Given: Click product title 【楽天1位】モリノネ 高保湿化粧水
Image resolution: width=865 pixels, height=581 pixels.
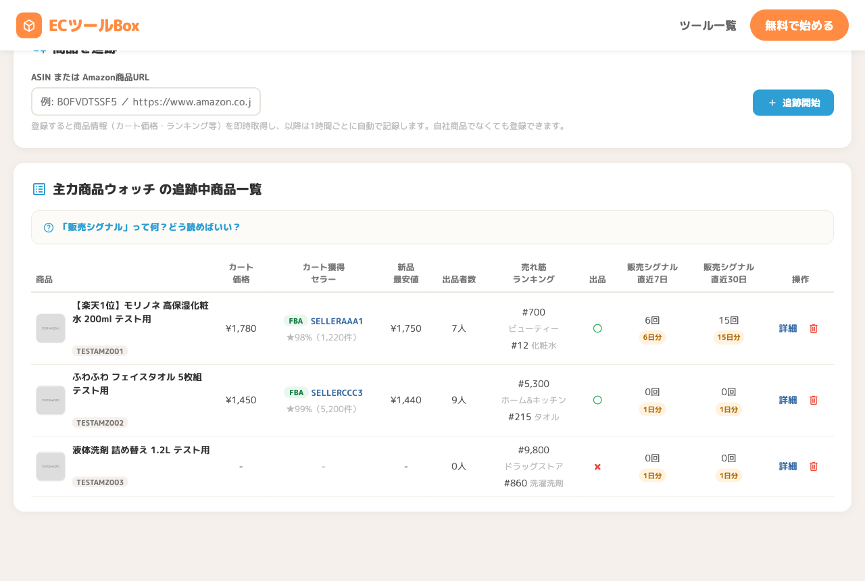Looking at the screenshot, I should click(141, 312).
